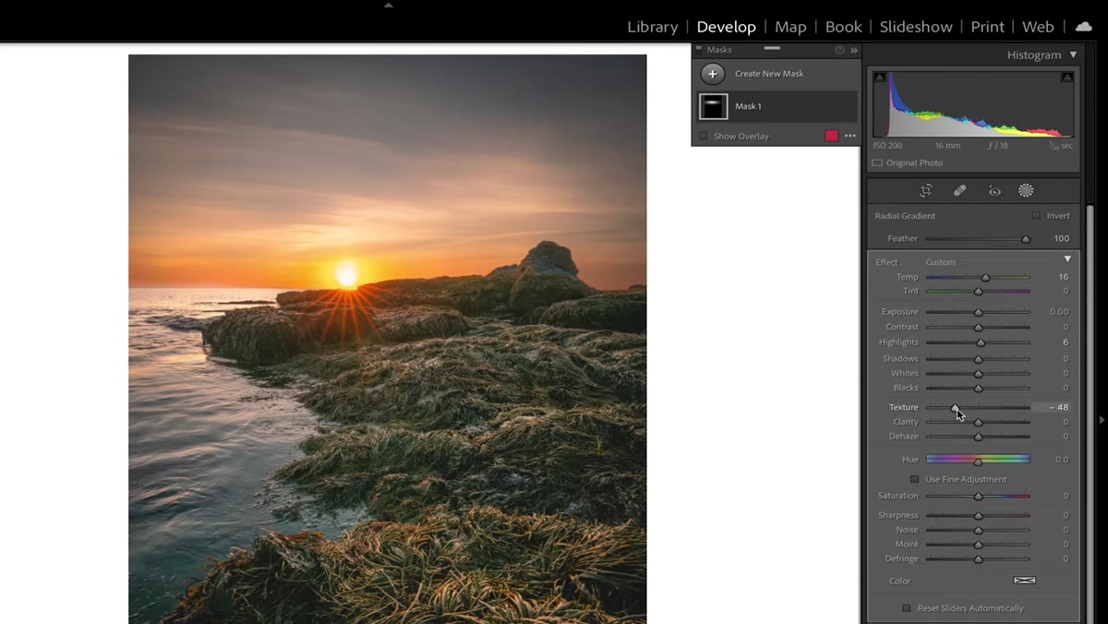Enable the Show Overlay checkbox

coord(703,137)
